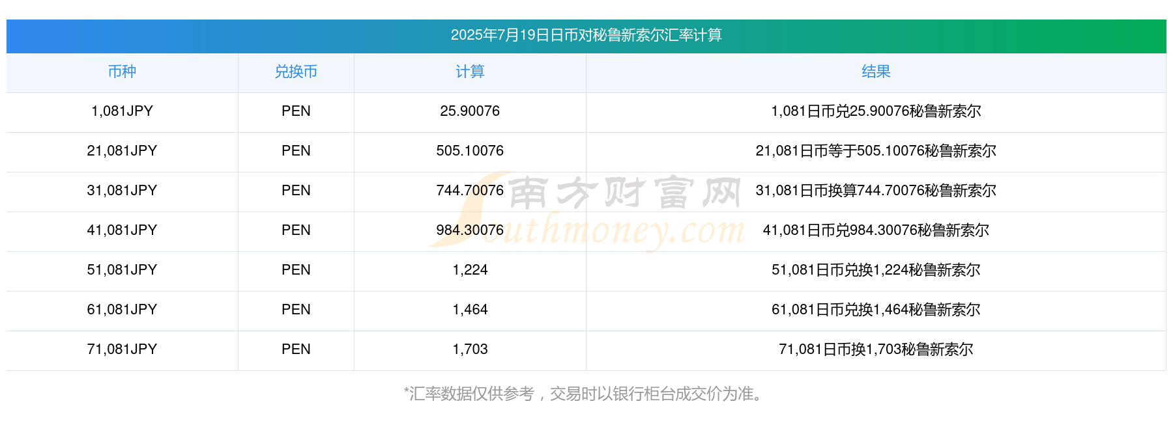Viewport: 1173px width, 423px height.
Task: Click result 61,081日币兑换1,464秘鲁新索尔
Action: pyautogui.click(x=876, y=310)
